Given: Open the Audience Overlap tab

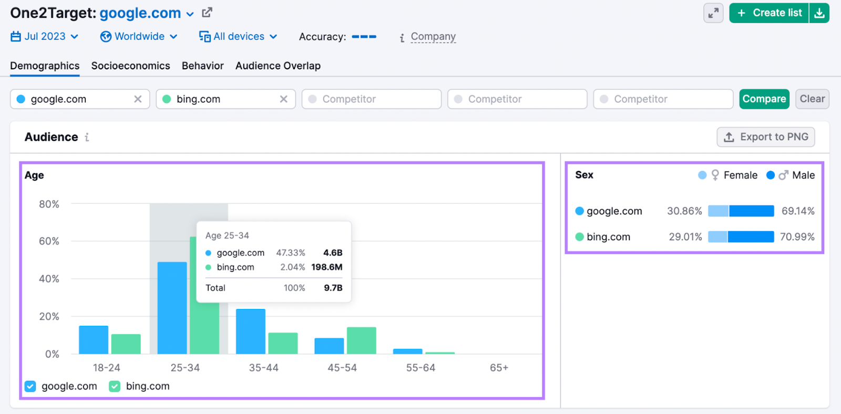Looking at the screenshot, I should [278, 66].
